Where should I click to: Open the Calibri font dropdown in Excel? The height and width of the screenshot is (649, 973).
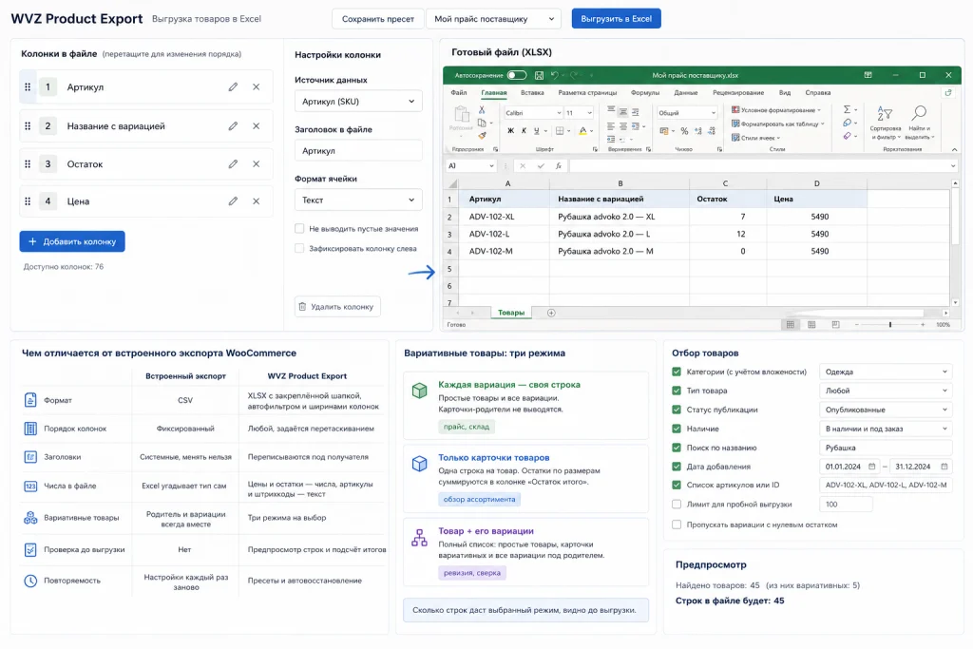point(533,113)
